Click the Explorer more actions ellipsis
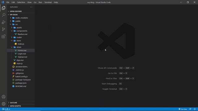 (31, 7)
